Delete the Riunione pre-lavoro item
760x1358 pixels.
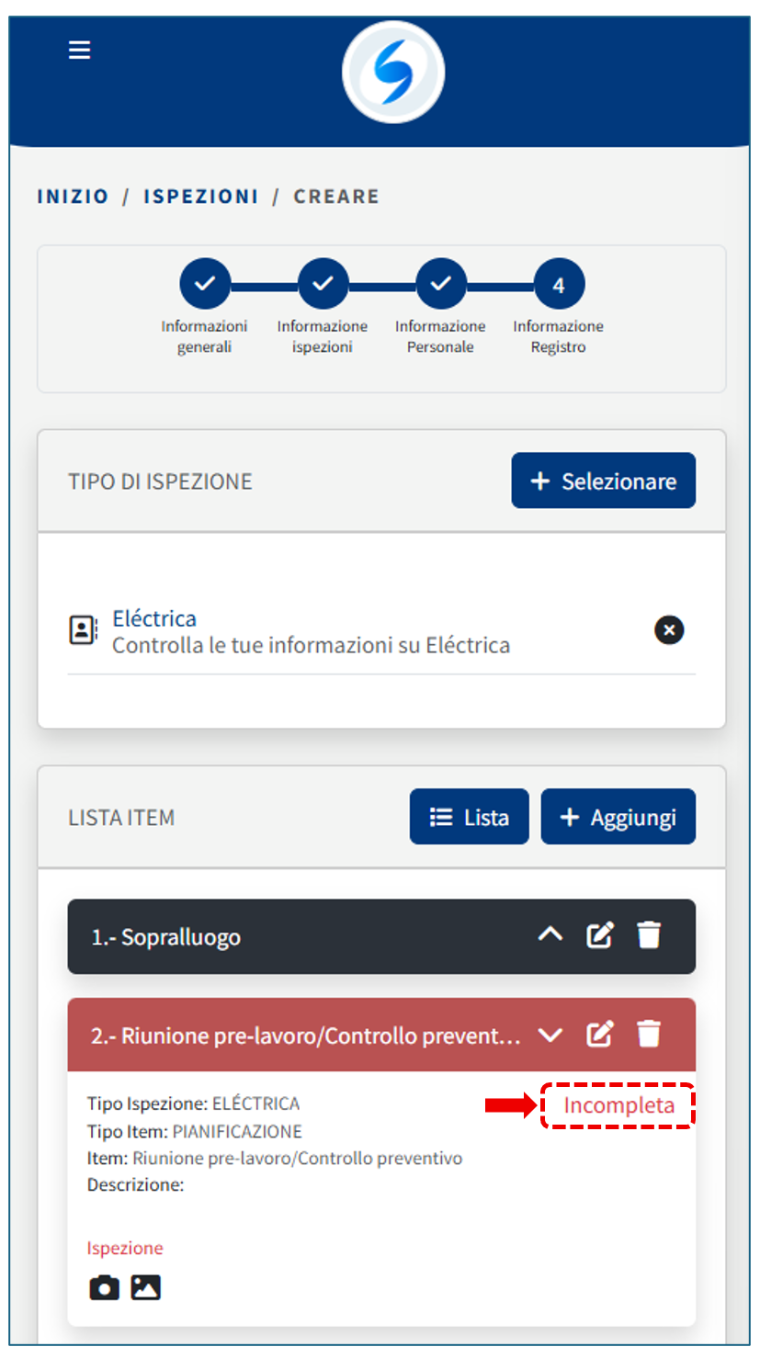tap(650, 1035)
